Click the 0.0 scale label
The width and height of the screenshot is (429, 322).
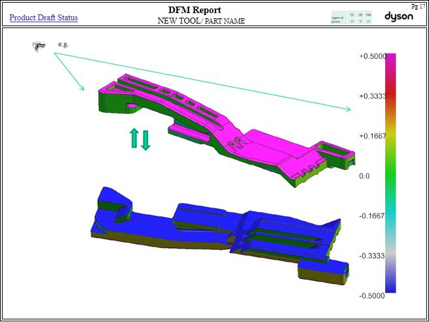coord(365,176)
